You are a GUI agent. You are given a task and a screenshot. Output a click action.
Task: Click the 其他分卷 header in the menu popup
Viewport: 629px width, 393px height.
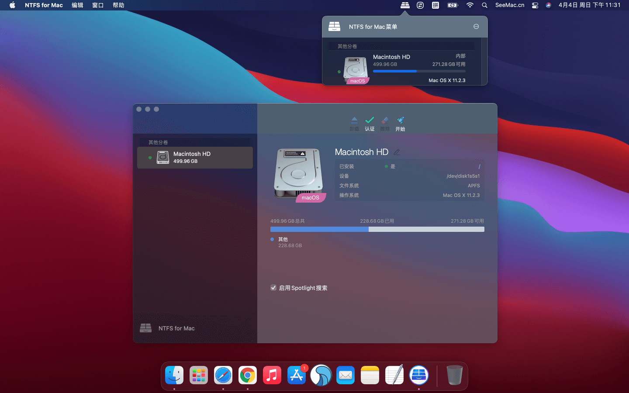pos(347,46)
